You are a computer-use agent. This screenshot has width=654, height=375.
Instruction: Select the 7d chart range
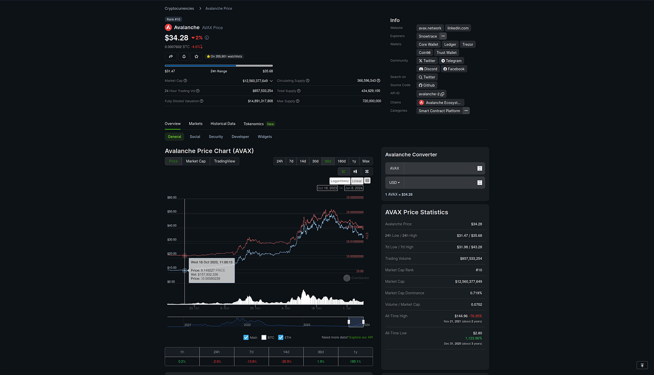pyautogui.click(x=291, y=161)
